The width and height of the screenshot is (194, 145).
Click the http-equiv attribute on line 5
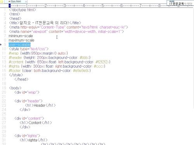29,27
